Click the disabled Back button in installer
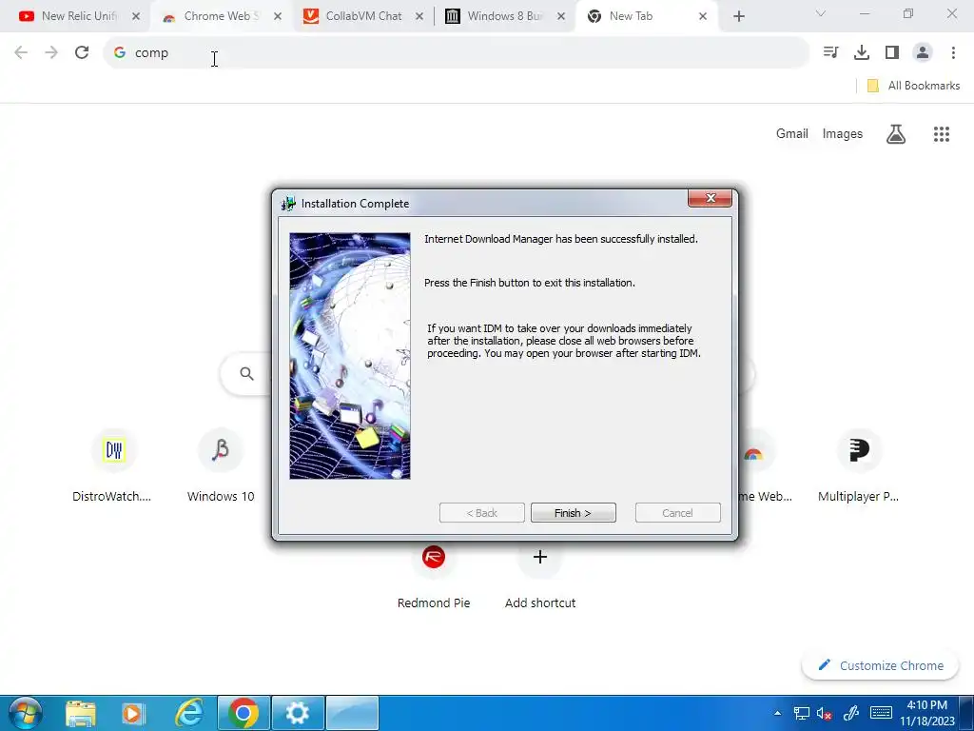 [x=481, y=513]
